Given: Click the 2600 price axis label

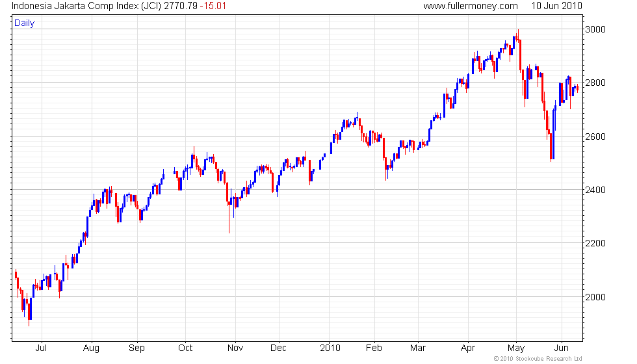Looking at the screenshot, I should point(595,136).
